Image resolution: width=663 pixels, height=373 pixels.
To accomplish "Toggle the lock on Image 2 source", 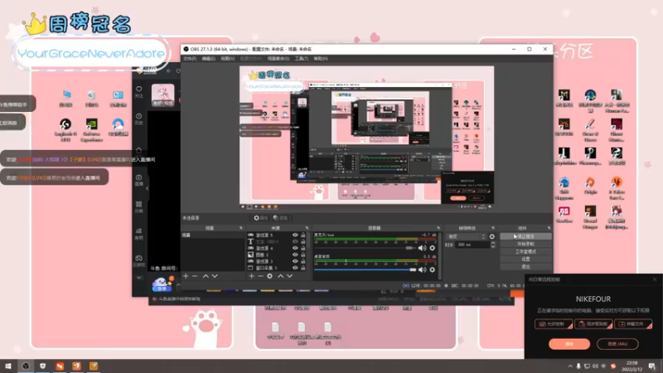I will click(303, 254).
